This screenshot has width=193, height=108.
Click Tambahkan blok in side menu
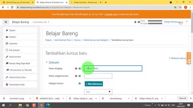[20, 85]
